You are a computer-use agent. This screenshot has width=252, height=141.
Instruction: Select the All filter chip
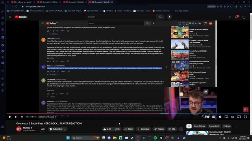[189, 126]
